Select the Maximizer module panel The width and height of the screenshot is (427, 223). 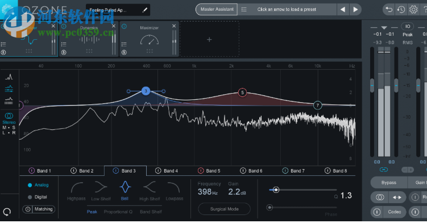149,39
